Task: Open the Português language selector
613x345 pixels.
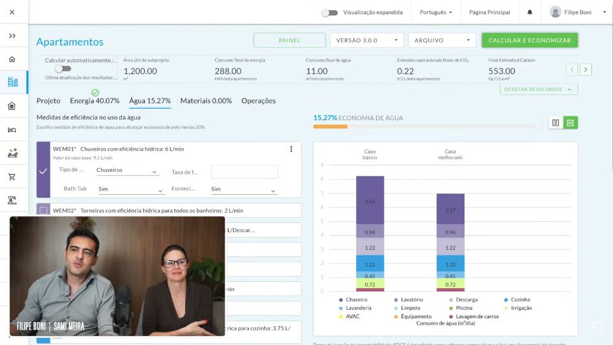Action: 435,12
